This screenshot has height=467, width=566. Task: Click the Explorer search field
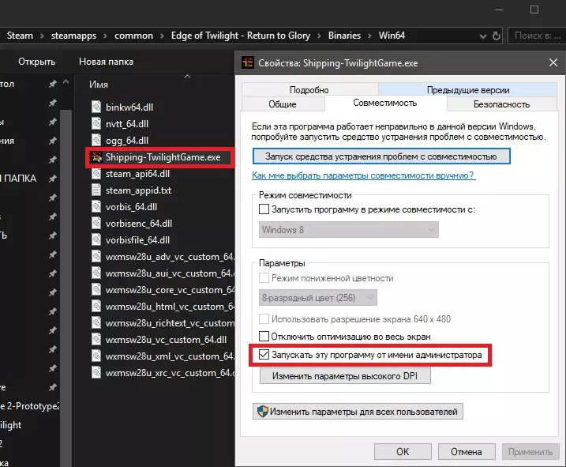click(x=537, y=36)
